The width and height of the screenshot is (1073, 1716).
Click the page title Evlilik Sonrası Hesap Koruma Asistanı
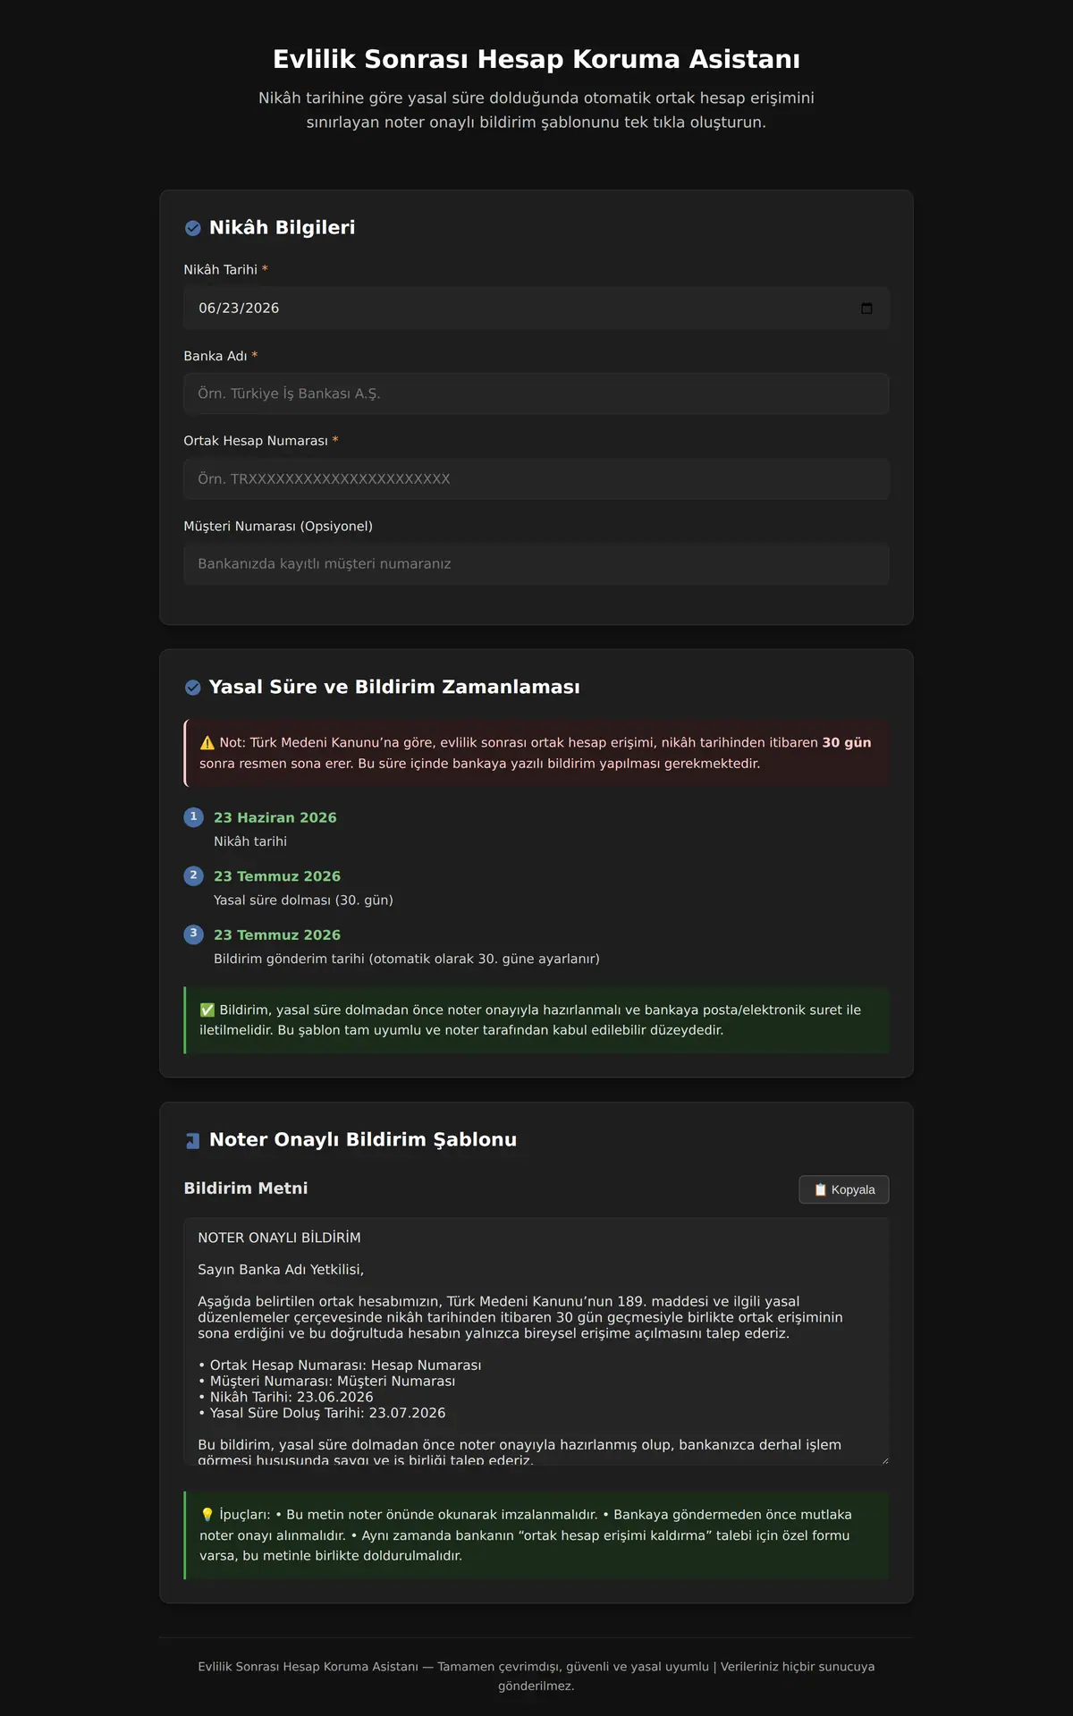pyautogui.click(x=536, y=59)
